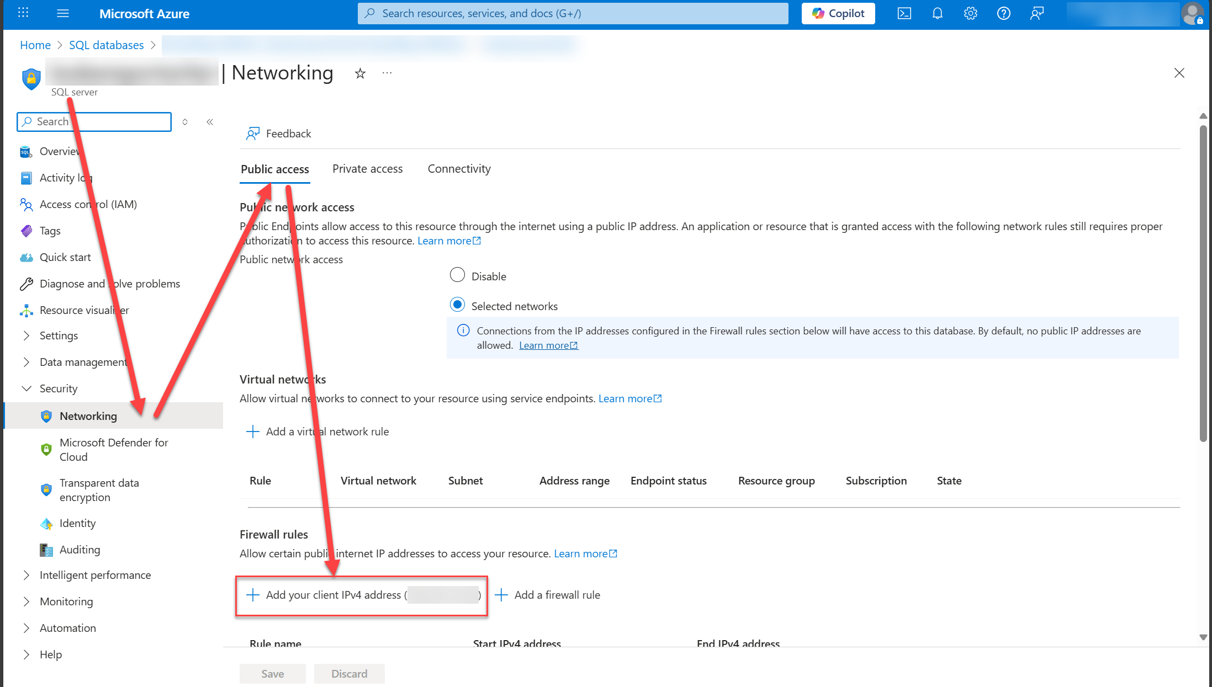Open Cloud Shell from top bar
The height and width of the screenshot is (687, 1212).
pos(904,13)
